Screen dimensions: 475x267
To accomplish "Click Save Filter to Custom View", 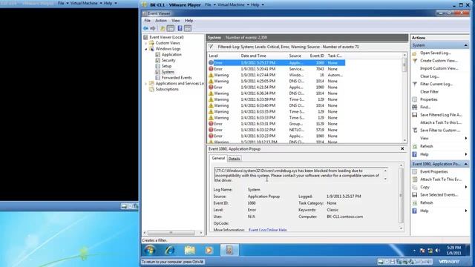I will click(x=440, y=131).
